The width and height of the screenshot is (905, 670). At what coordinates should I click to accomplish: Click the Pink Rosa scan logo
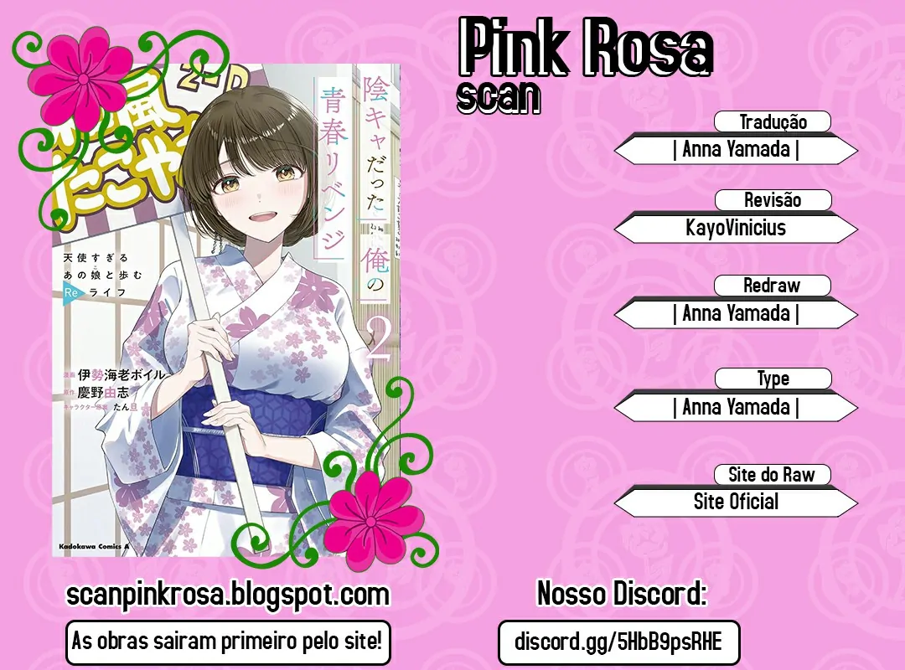point(585,64)
